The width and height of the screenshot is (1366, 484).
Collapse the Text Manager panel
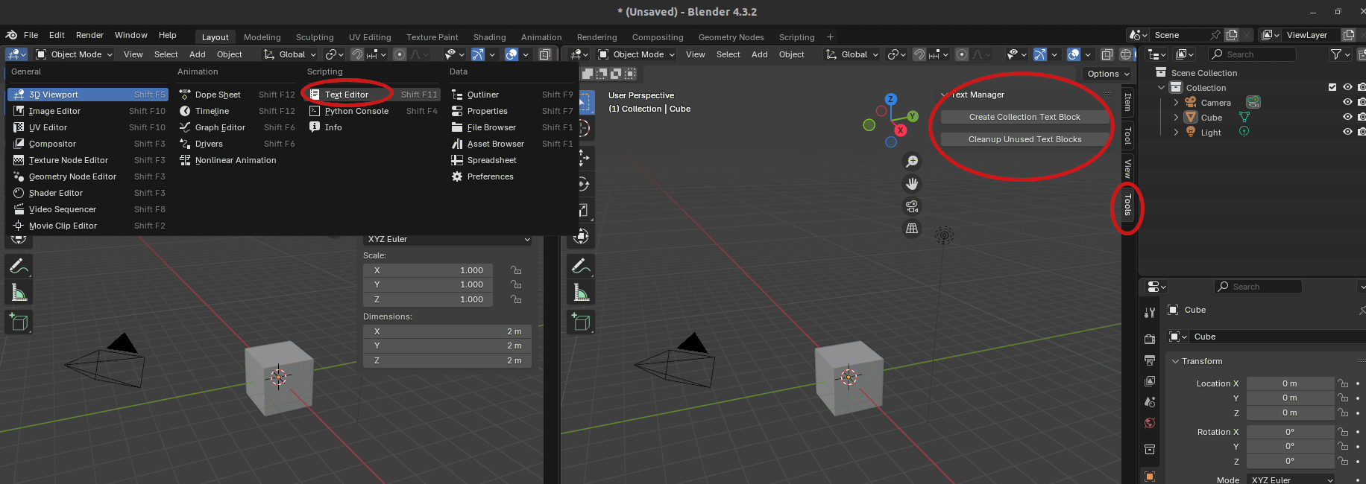pyautogui.click(x=944, y=95)
